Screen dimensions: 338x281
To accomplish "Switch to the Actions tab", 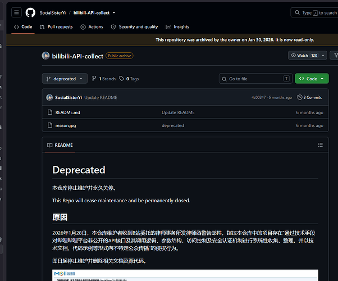I will tap(92, 27).
